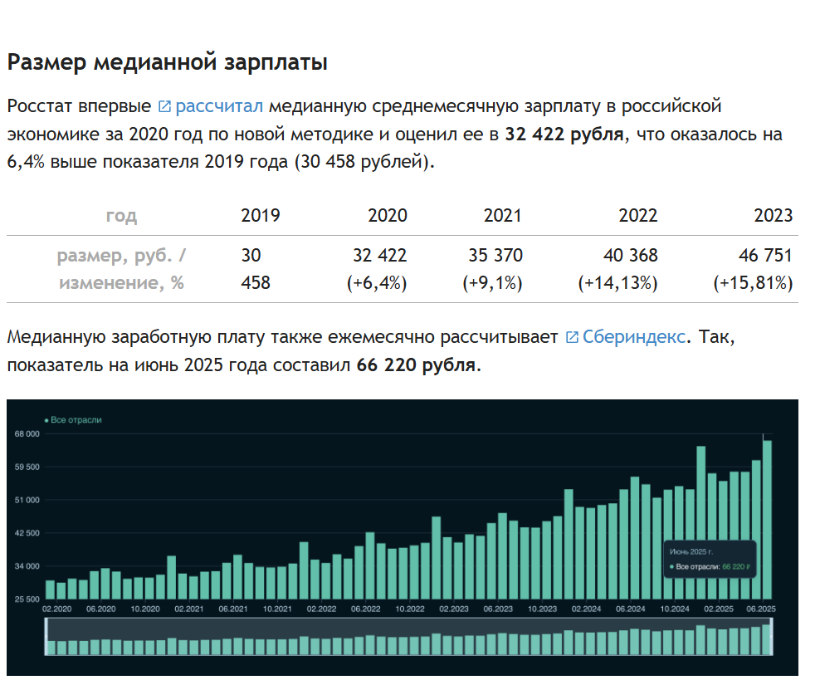Click the bold "66 220 рубля" text

pyautogui.click(x=416, y=365)
